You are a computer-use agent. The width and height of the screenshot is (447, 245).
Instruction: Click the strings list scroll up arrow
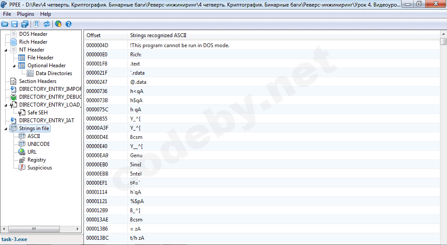click(x=444, y=34)
